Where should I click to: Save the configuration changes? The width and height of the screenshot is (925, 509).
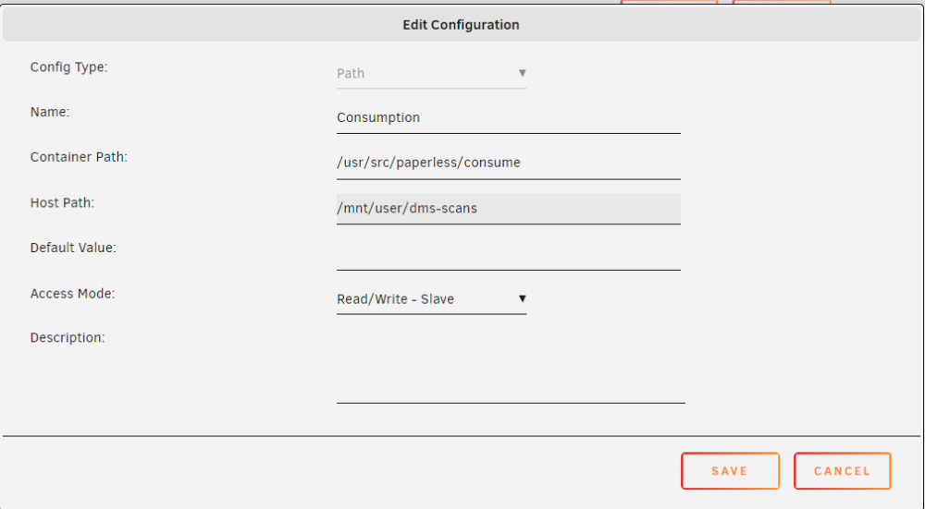point(731,471)
